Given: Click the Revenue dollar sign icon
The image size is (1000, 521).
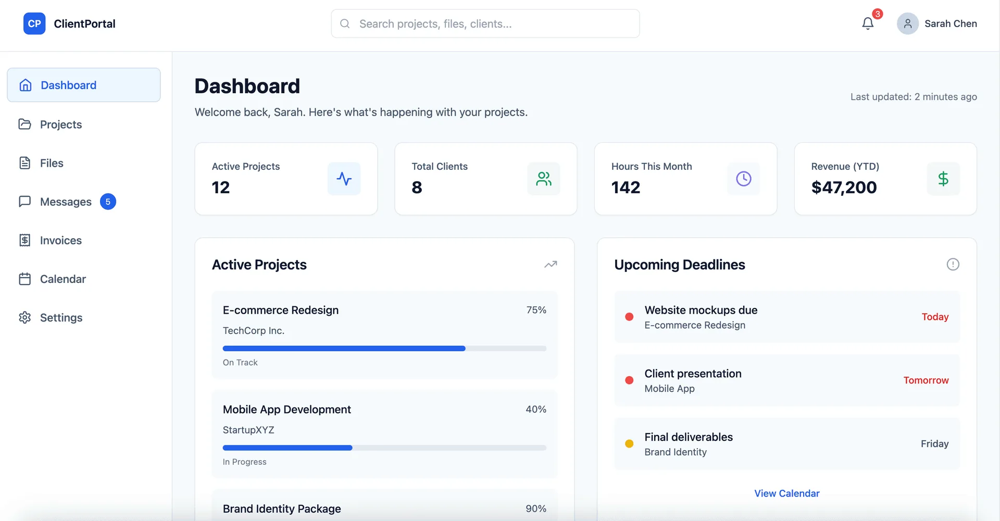Looking at the screenshot, I should pos(943,179).
